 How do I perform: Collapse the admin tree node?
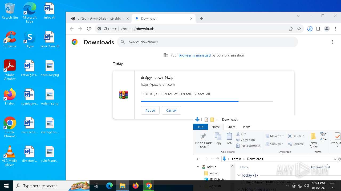click(198, 167)
